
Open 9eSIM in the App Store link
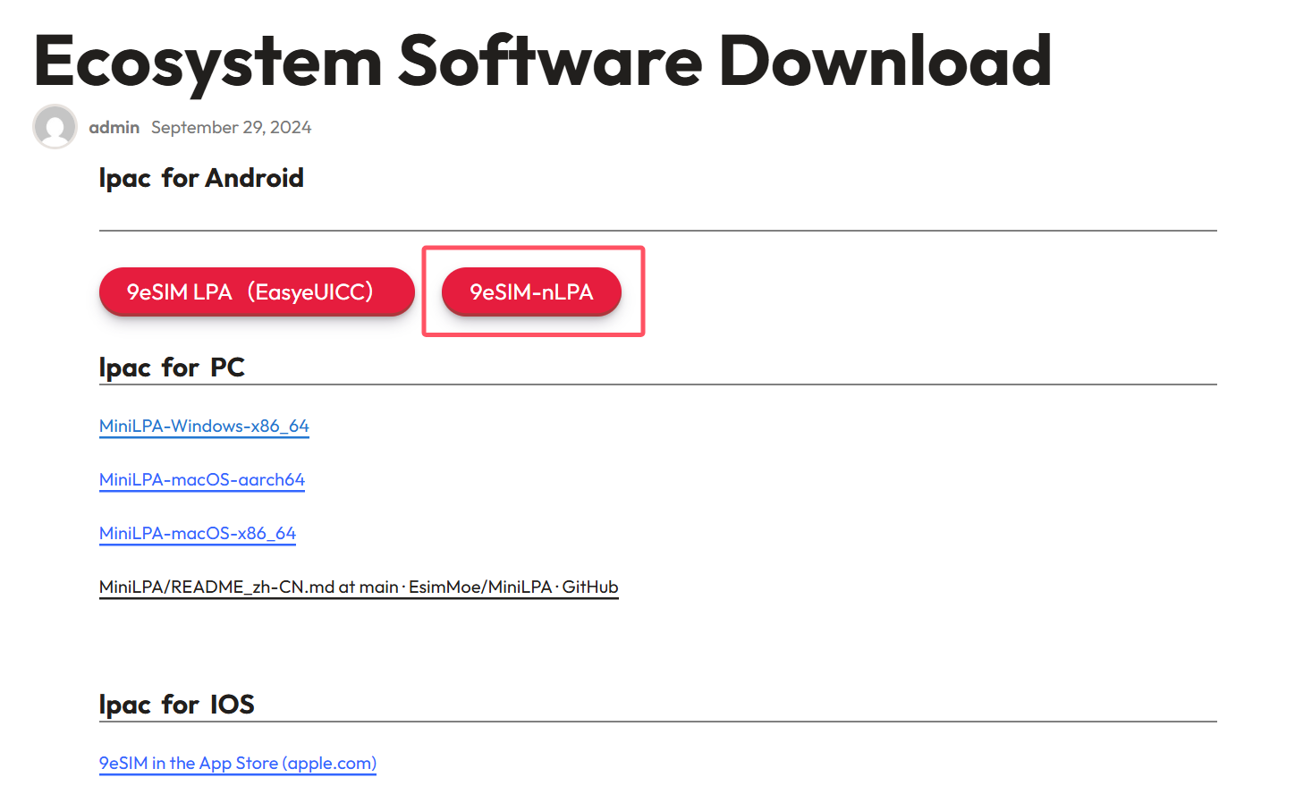pos(237,763)
